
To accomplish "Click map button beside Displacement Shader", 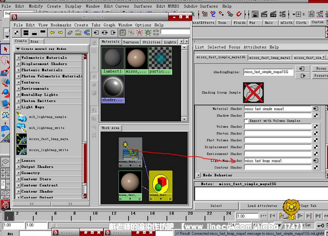I will pyautogui.click(x=316, y=147).
